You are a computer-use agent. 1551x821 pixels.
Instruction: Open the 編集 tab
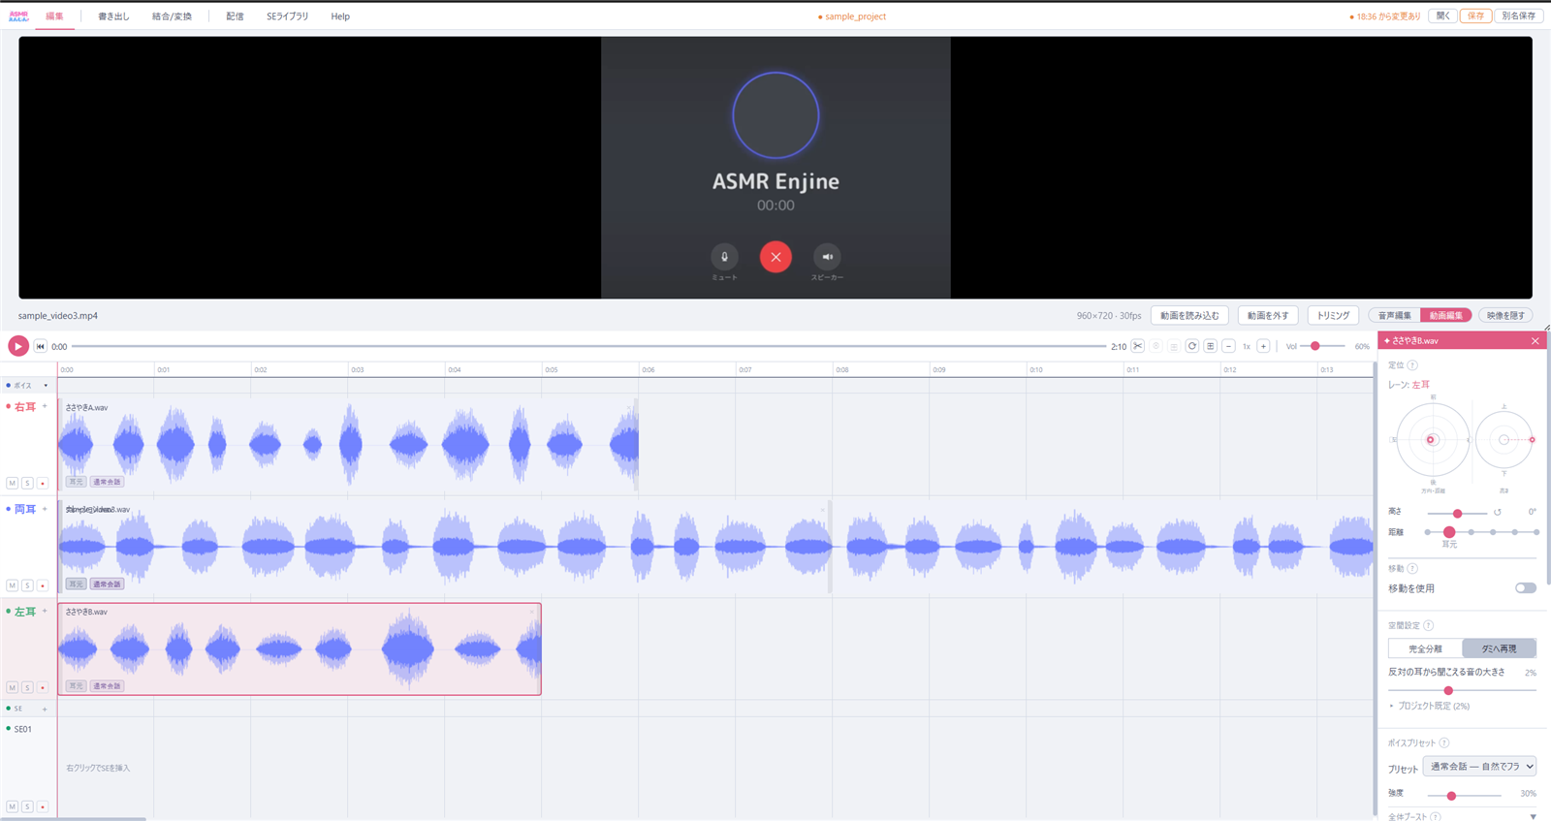point(54,16)
